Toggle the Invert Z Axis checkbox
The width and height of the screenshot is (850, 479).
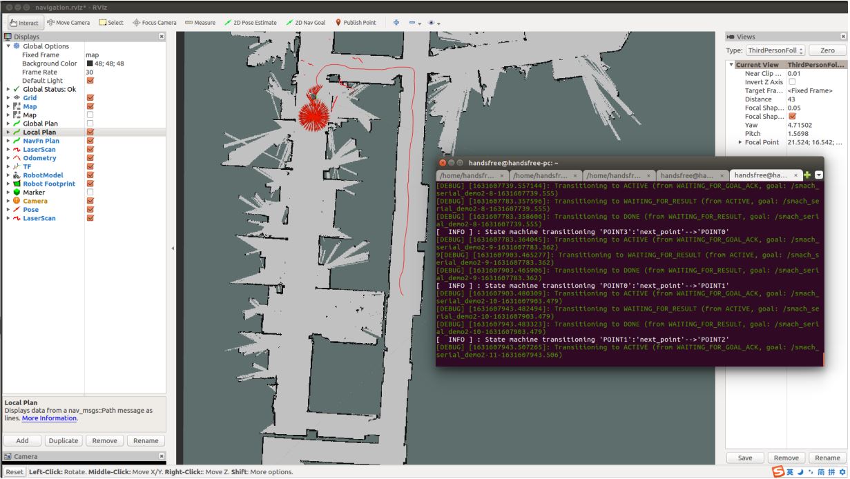pos(792,82)
